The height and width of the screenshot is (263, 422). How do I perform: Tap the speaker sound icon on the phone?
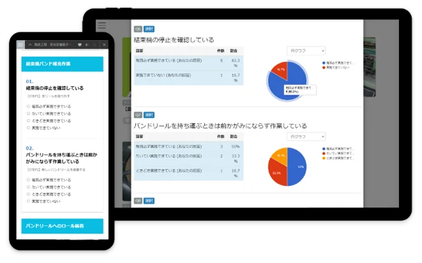click(87, 45)
